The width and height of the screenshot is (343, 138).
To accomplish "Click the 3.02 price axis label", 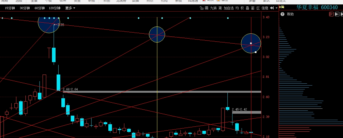I will pos(266,57).
